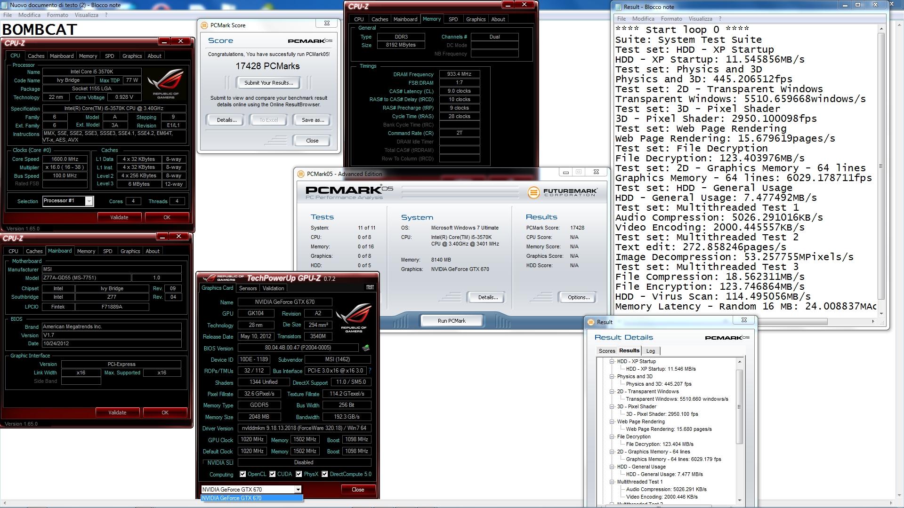The image size is (904, 508).
Task: Click the Run PCMark button
Action: coord(452,321)
